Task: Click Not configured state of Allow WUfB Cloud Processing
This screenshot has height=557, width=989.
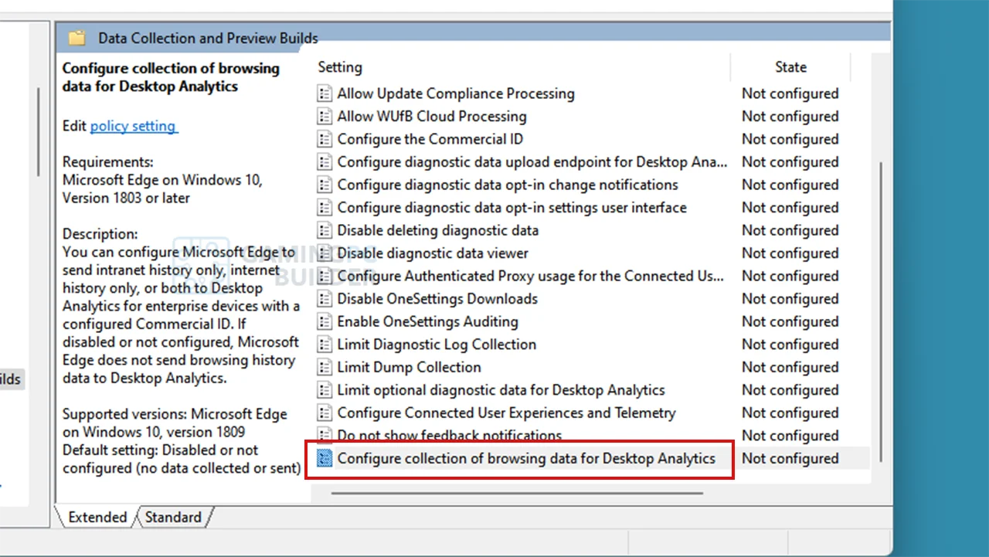Action: click(790, 117)
